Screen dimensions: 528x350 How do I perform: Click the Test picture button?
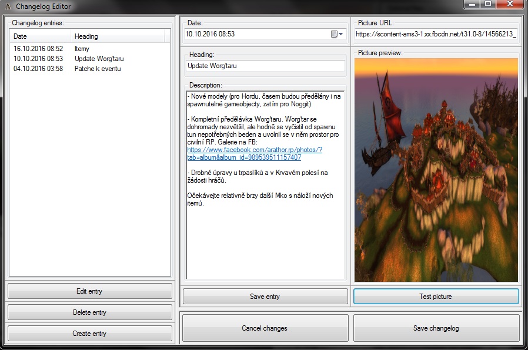(436, 297)
